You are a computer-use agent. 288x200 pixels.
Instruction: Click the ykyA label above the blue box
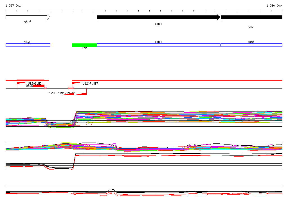(28, 42)
